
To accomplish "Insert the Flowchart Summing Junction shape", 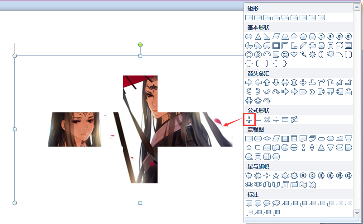I will pyautogui.click(x=285, y=148).
